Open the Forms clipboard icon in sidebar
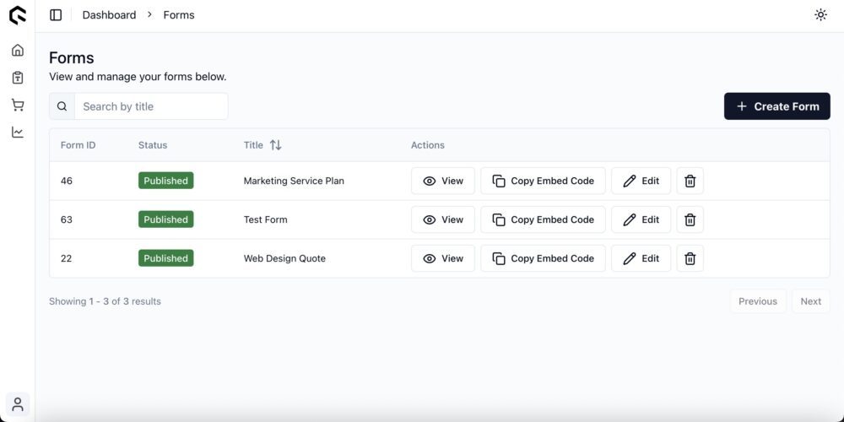844x422 pixels. (x=18, y=78)
